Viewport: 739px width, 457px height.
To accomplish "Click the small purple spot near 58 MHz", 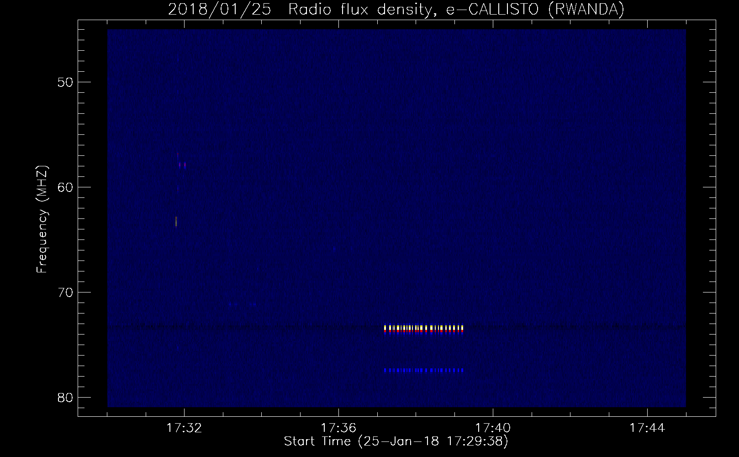I will pyautogui.click(x=183, y=165).
